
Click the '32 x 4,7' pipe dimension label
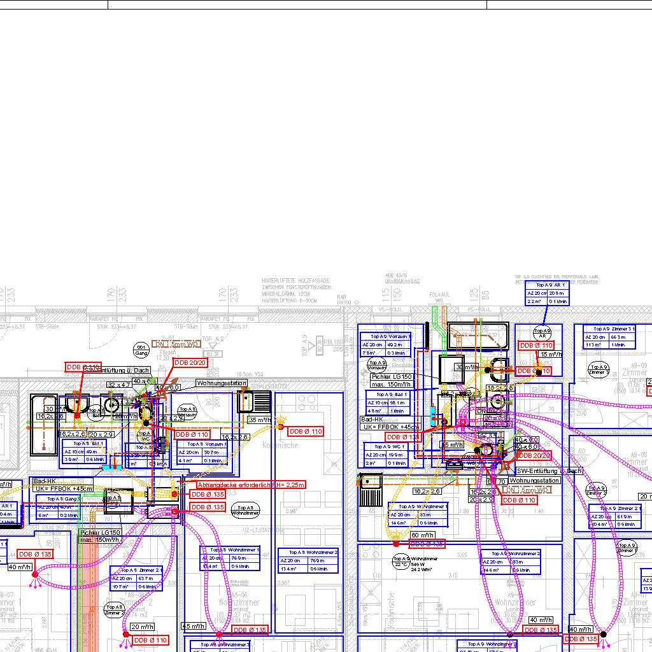tap(120, 385)
